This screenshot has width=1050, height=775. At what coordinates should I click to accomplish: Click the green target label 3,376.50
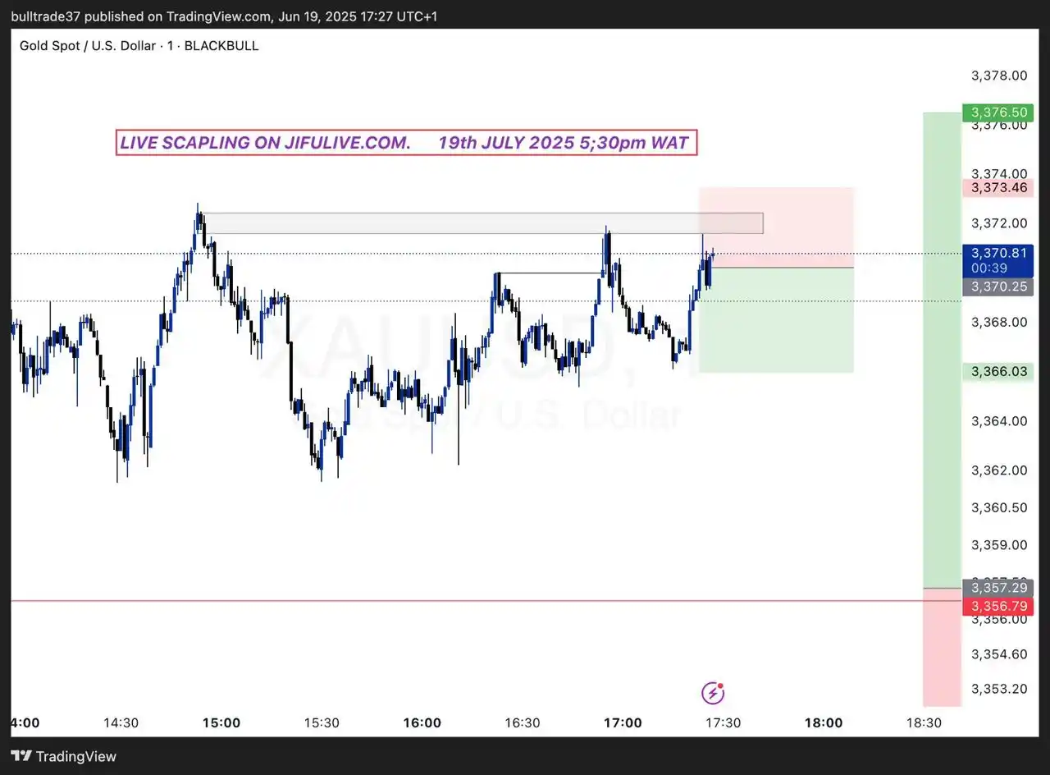998,112
